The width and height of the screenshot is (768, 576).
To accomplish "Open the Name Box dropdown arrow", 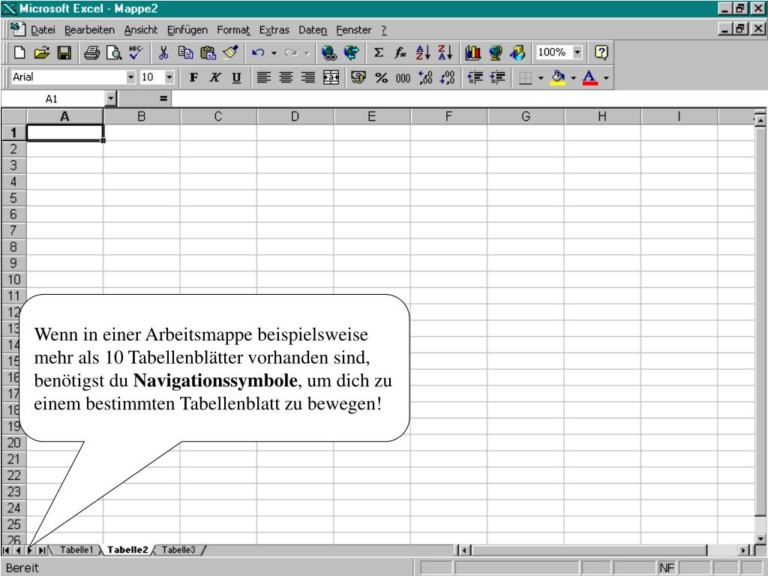I will tap(111, 99).
